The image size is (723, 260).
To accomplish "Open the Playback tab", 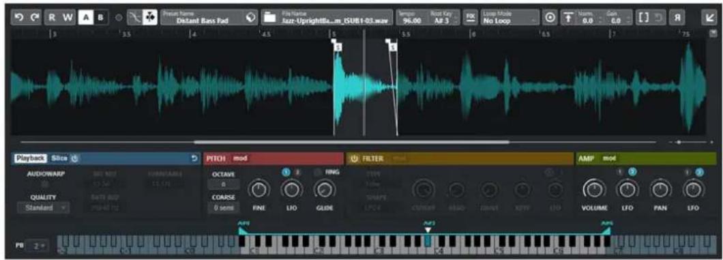I will pos(31,158).
